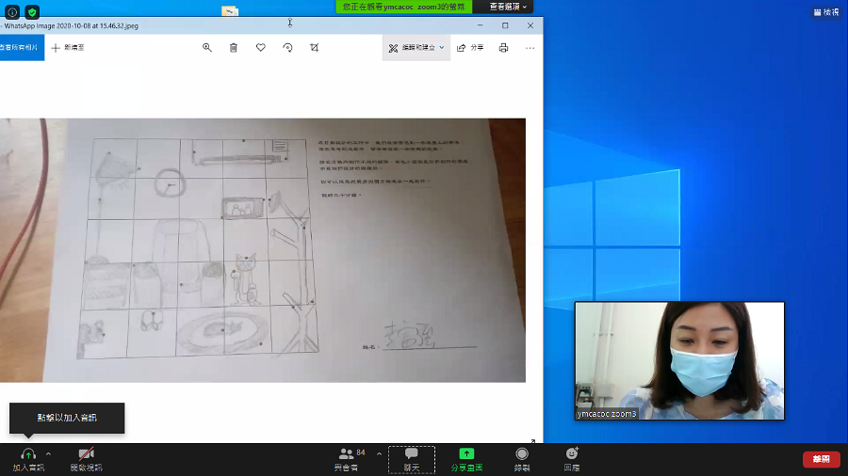The image size is (848, 476).
Task: Click the green encryption shield icon
Action: (32, 12)
